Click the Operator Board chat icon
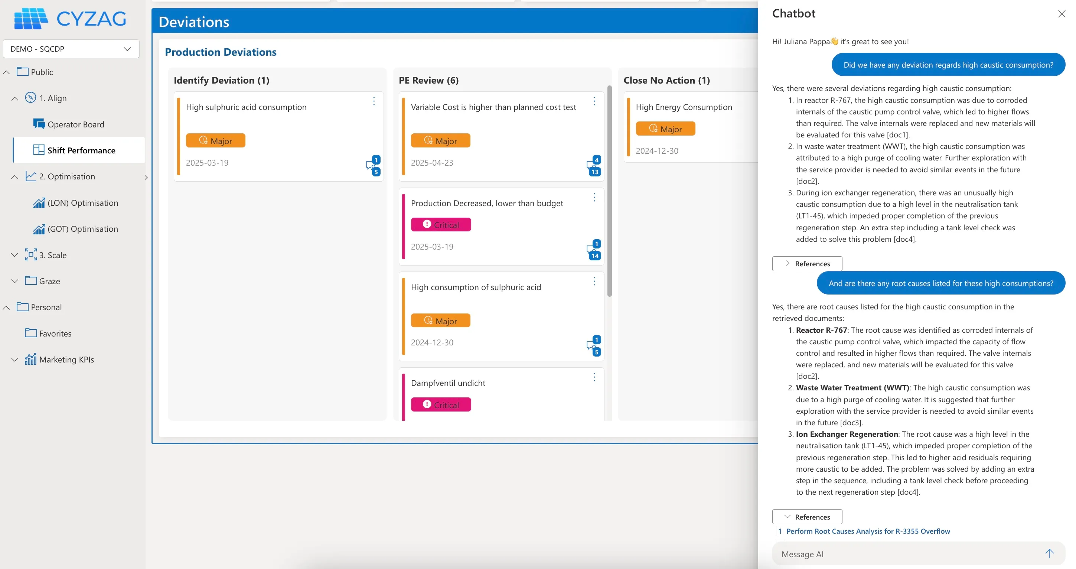This screenshot has width=1076, height=569. 39,124
